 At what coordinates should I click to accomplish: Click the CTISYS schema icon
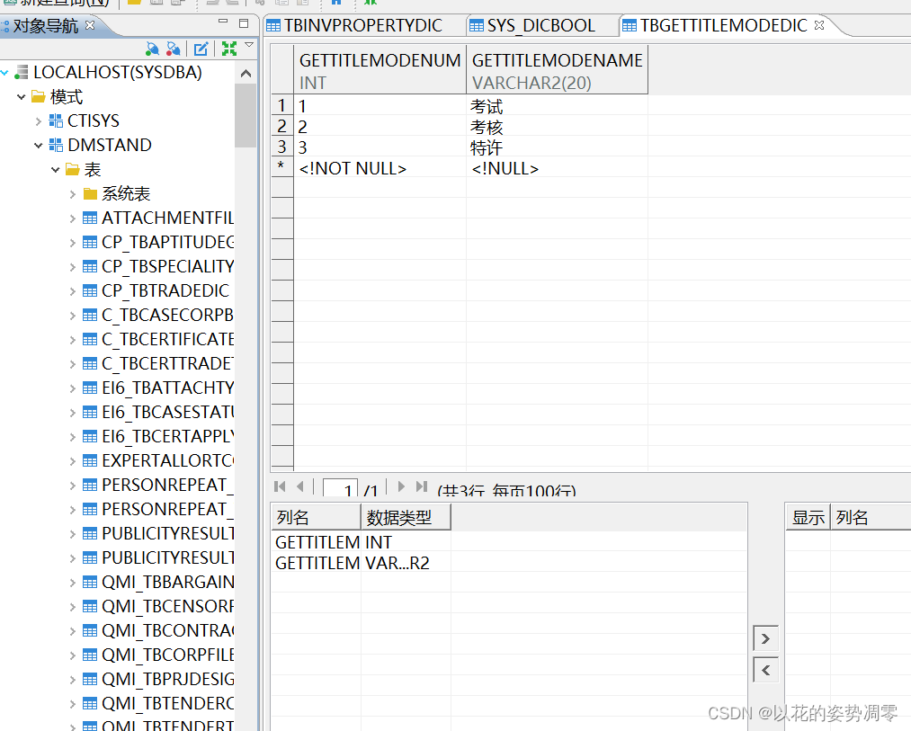pos(56,120)
